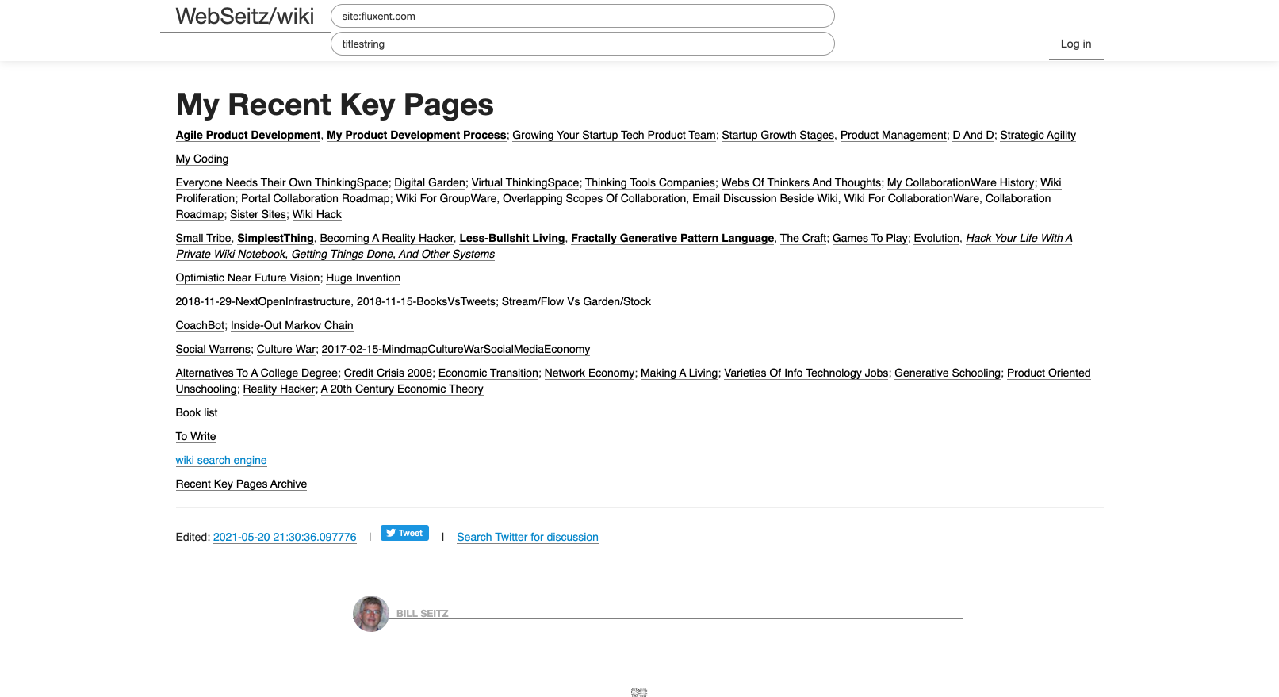Visit the Digital Garden page

(430, 182)
